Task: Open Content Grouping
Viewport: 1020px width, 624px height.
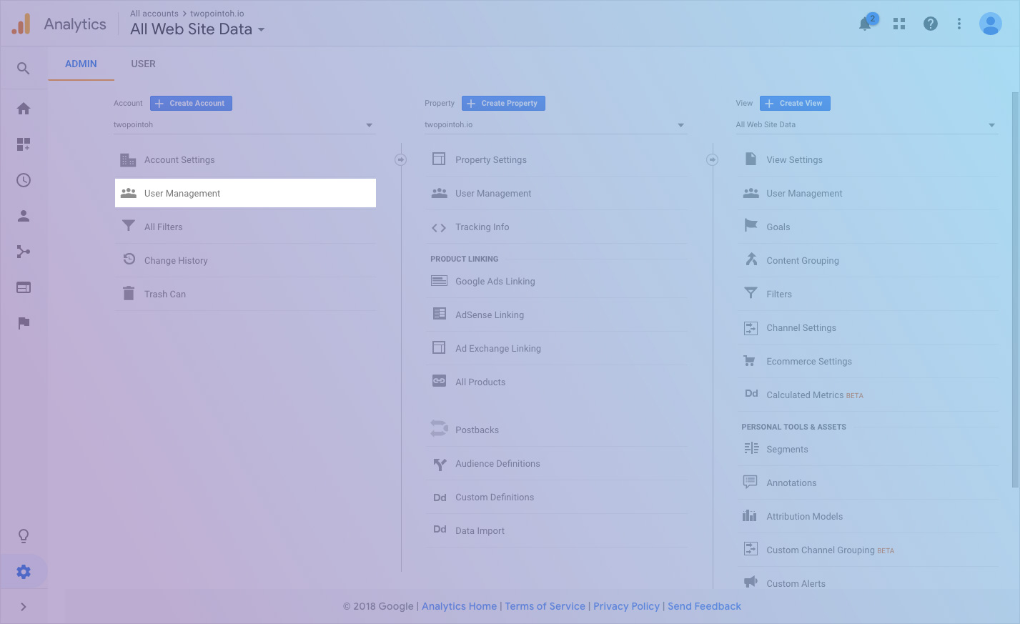Action: click(868, 260)
